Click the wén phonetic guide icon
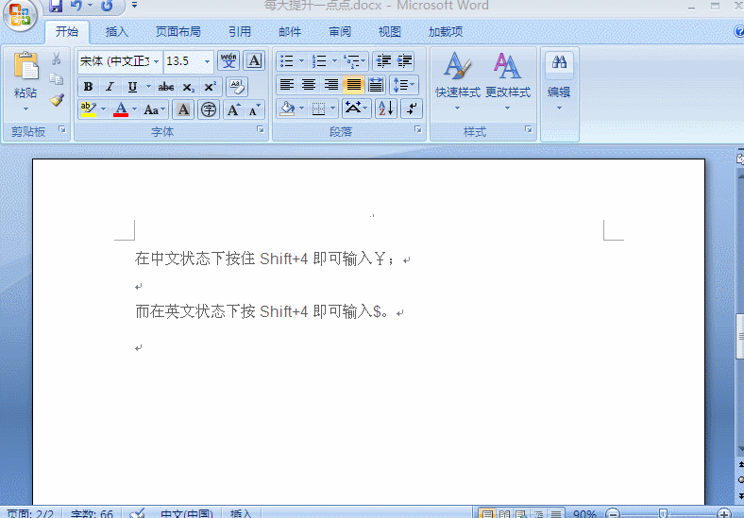 click(228, 60)
